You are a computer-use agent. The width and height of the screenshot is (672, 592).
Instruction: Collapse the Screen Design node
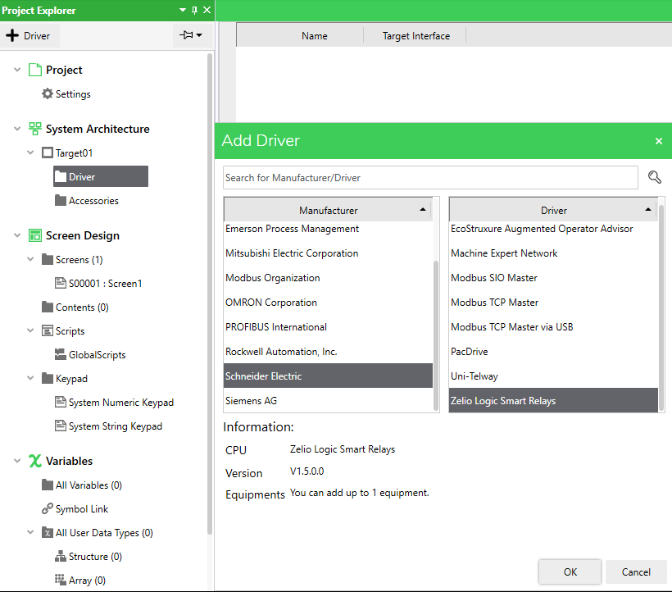(17, 235)
